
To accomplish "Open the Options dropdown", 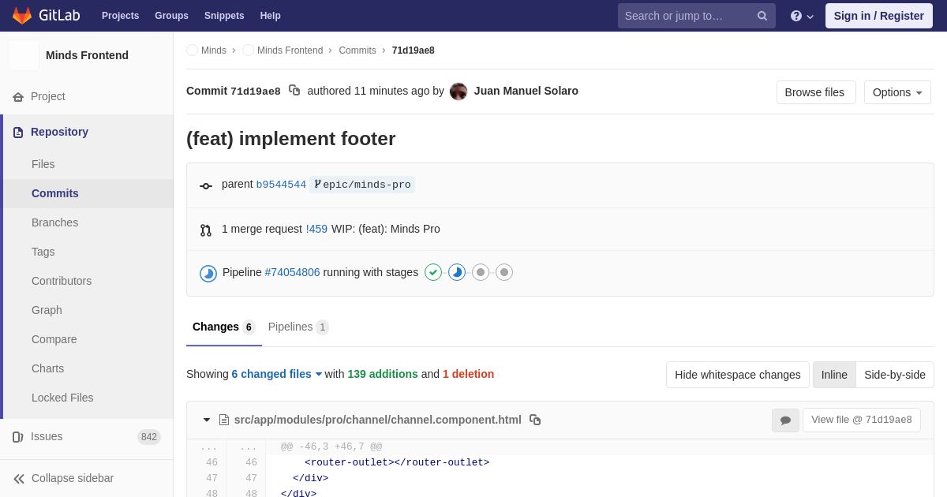I will point(897,92).
